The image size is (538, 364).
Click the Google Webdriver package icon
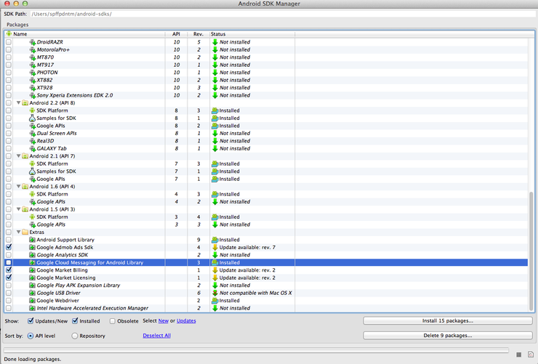32,301
